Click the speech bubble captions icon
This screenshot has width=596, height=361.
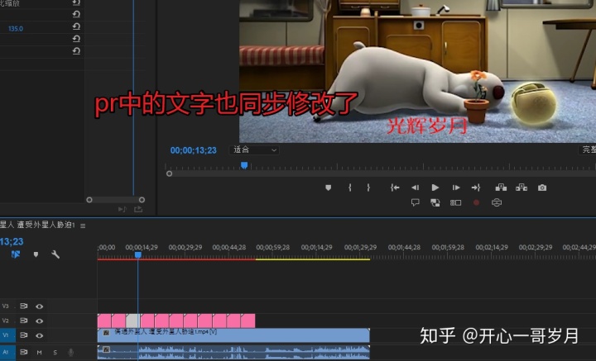pos(415,202)
